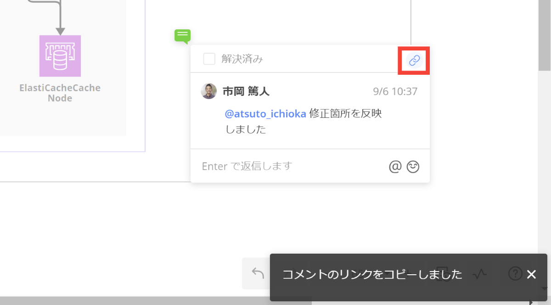
Task: Click the green comment marker icon
Action: point(182,35)
